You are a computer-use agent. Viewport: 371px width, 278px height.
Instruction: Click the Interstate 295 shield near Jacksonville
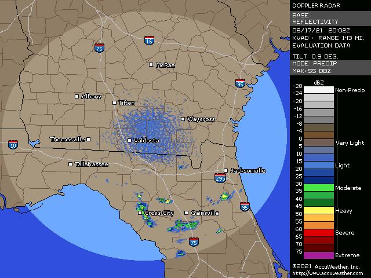click(221, 178)
